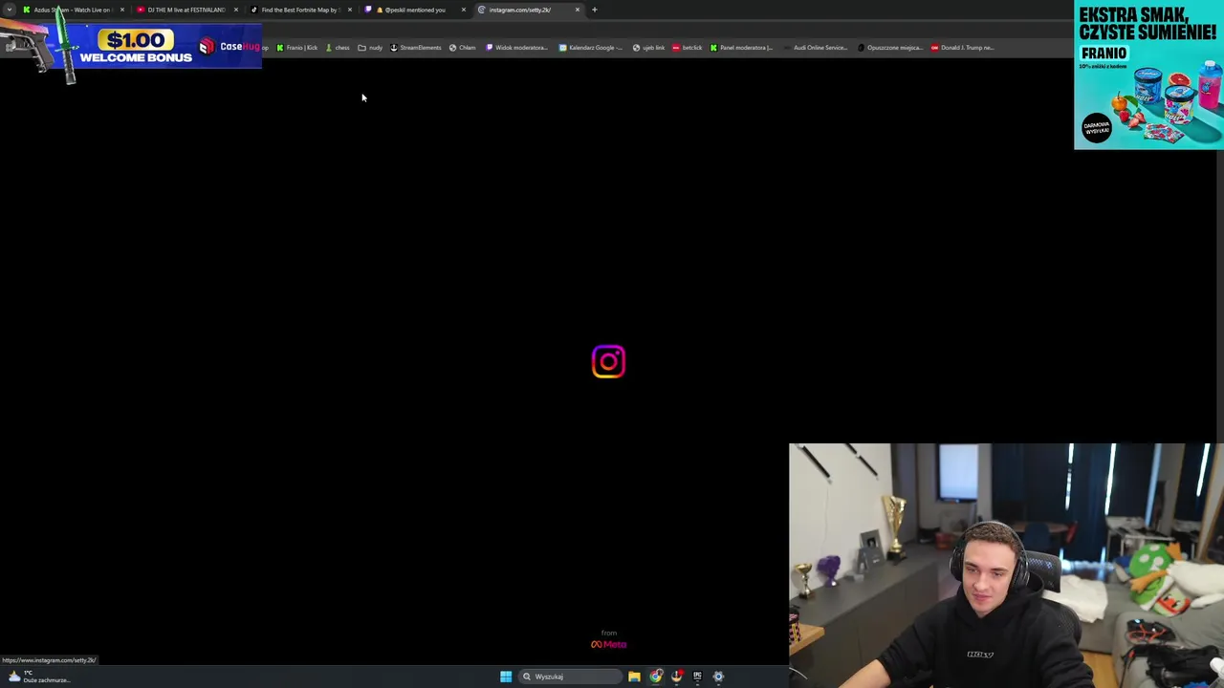Open the @peskil mentioned you tab
The height and width of the screenshot is (688, 1224).
pyautogui.click(x=411, y=10)
